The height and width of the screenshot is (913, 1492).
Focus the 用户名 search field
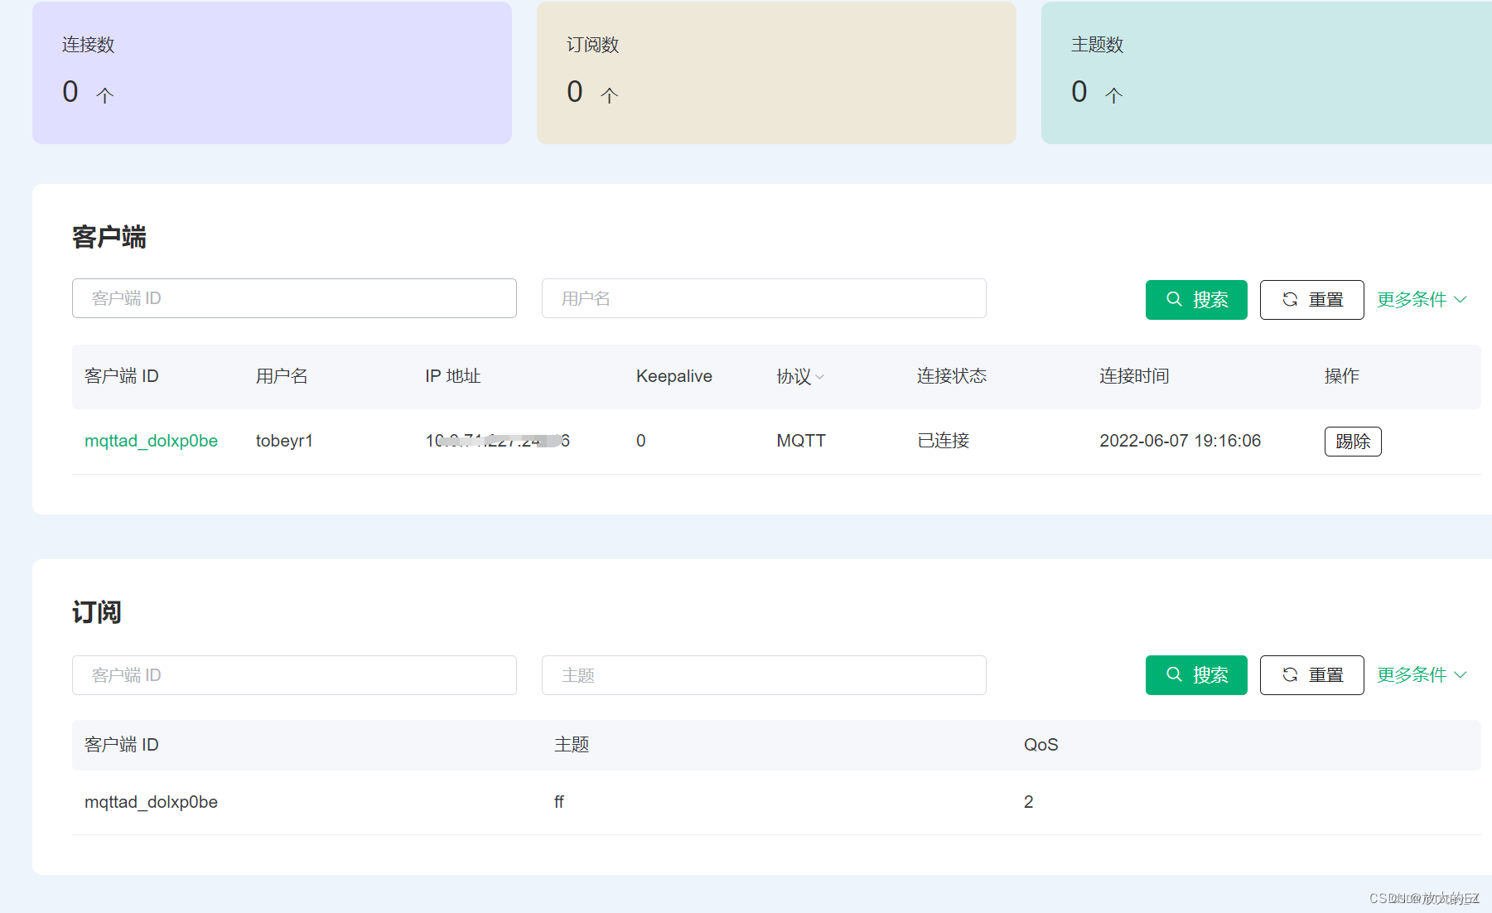point(764,298)
